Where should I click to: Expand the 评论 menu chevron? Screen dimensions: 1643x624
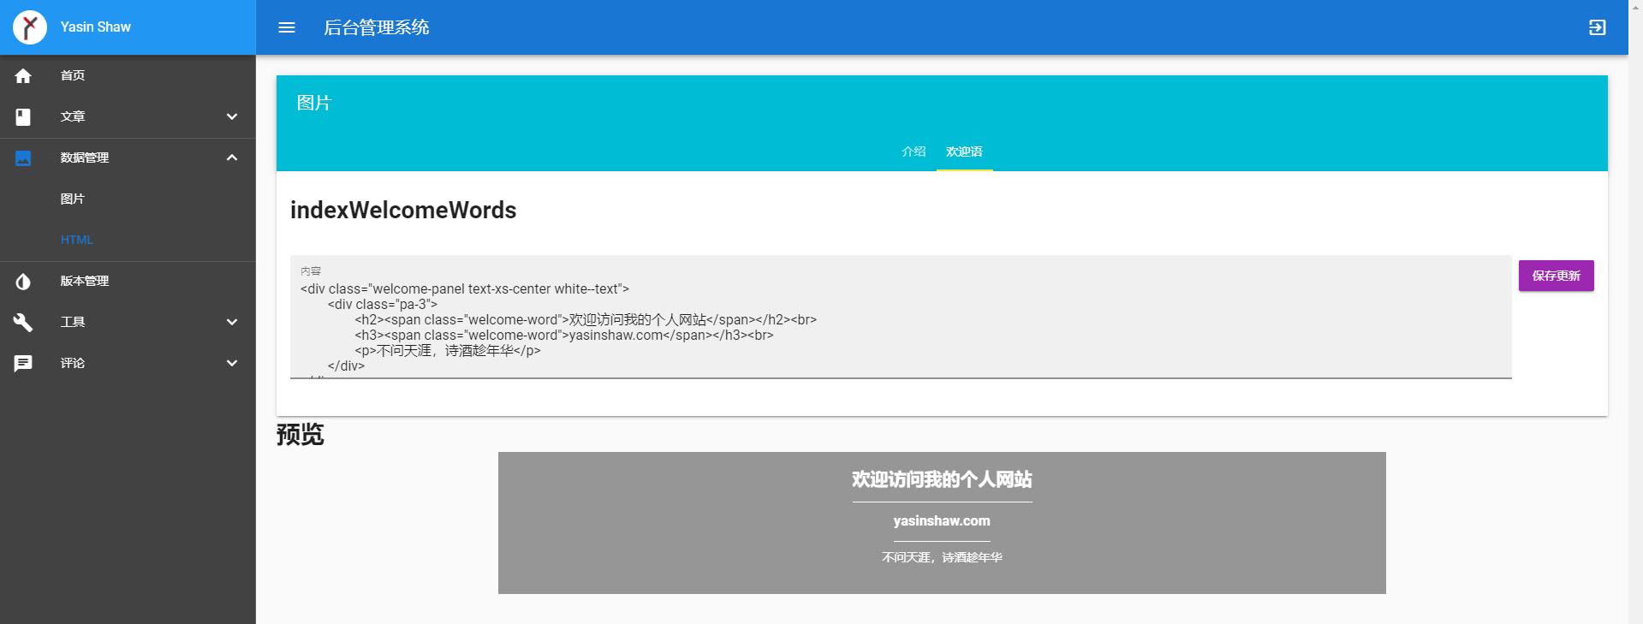pyautogui.click(x=232, y=363)
